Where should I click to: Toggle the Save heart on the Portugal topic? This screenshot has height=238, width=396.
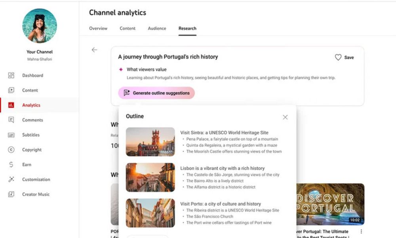pos(338,57)
